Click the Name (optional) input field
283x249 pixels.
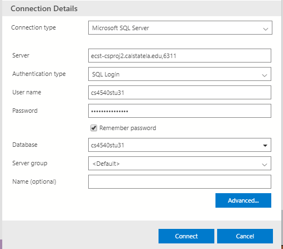(x=180, y=181)
